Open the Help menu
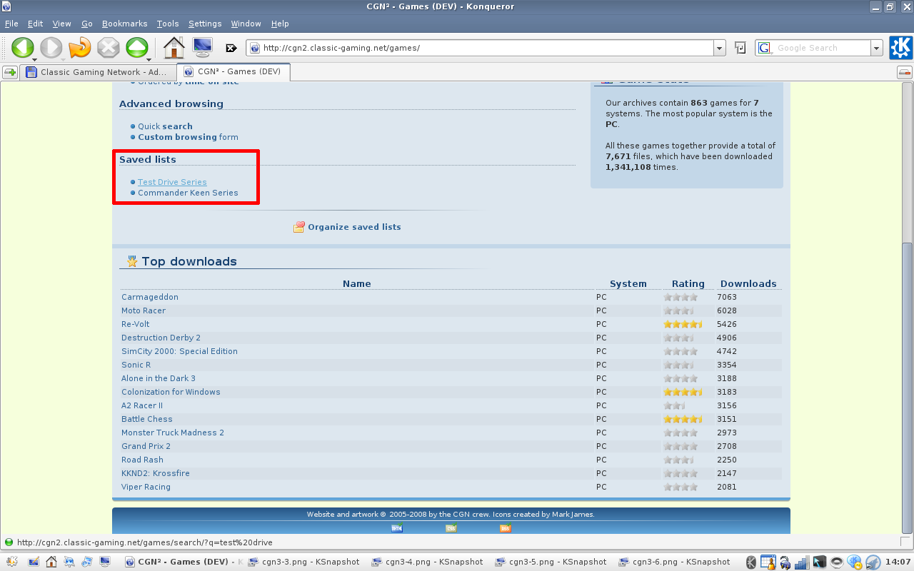 [280, 24]
